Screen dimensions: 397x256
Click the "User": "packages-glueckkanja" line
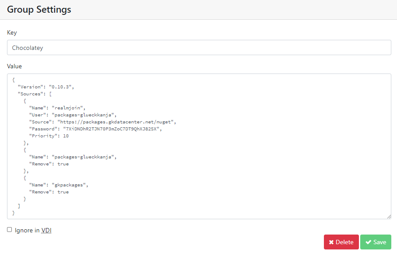(x=73, y=115)
